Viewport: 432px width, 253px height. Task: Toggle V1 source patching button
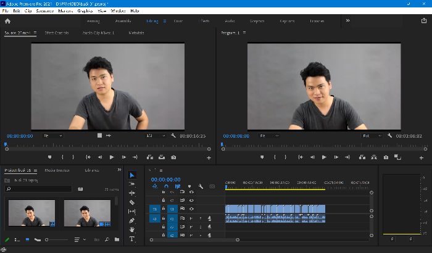point(154,209)
